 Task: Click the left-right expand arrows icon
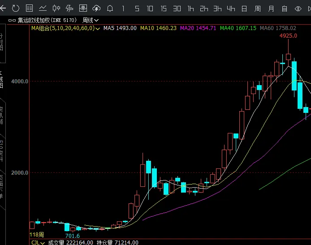point(298,9)
